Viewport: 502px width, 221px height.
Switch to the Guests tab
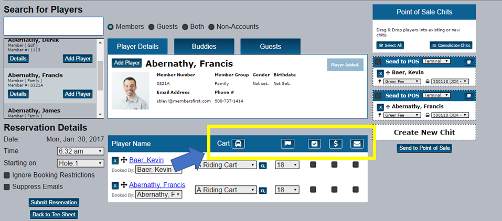coord(270,47)
